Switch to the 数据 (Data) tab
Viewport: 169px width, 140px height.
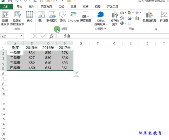pyautogui.click(x=73, y=7)
